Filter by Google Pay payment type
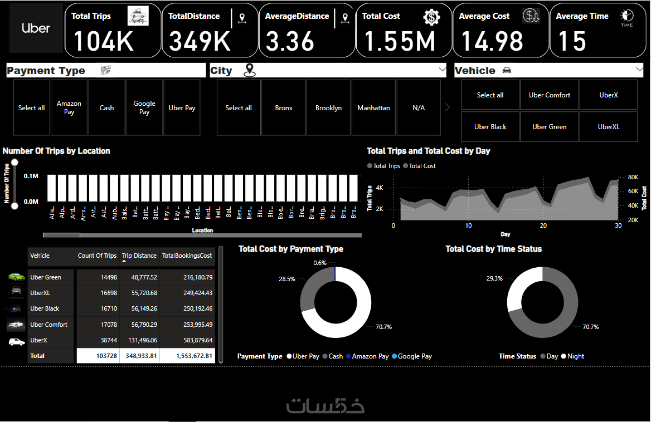Screen dimensions: 651x422 (144, 108)
